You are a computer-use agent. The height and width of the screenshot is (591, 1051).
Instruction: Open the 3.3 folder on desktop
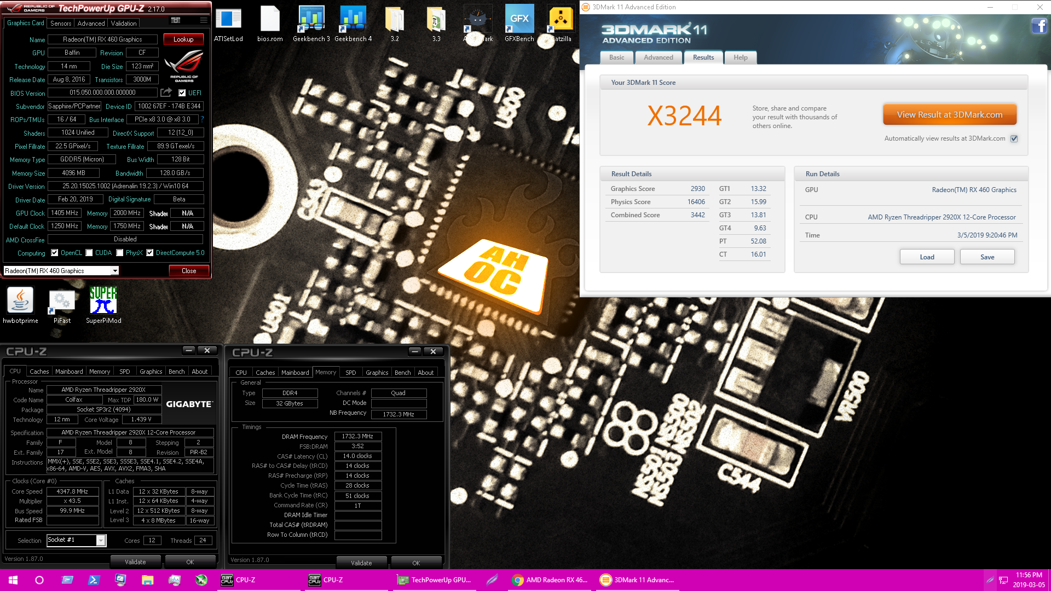(436, 24)
